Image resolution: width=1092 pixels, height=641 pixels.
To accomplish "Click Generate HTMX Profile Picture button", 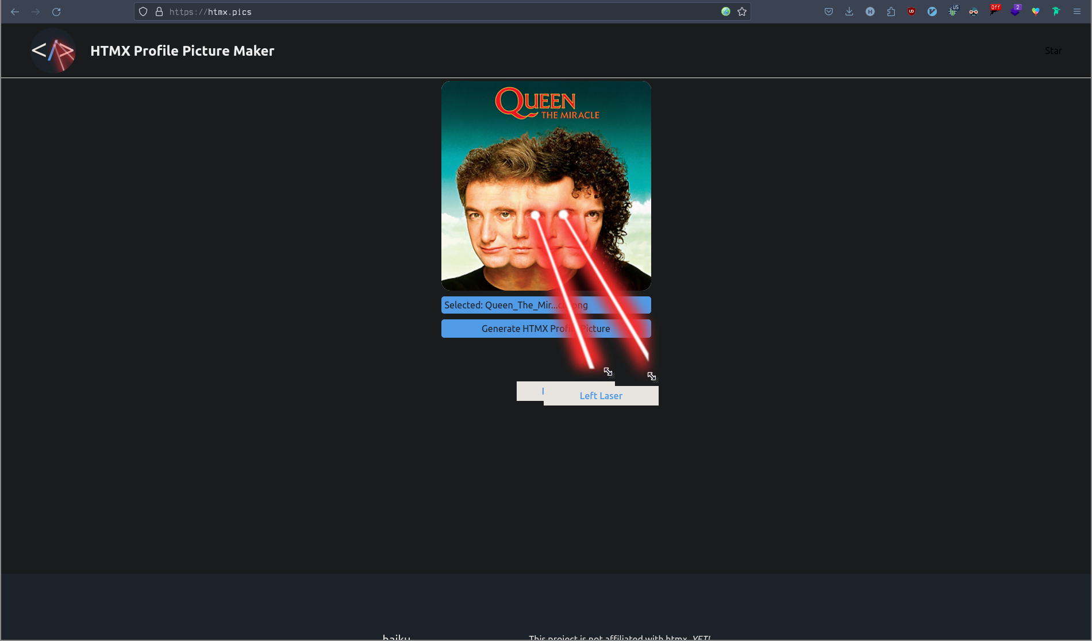I will [x=546, y=329].
